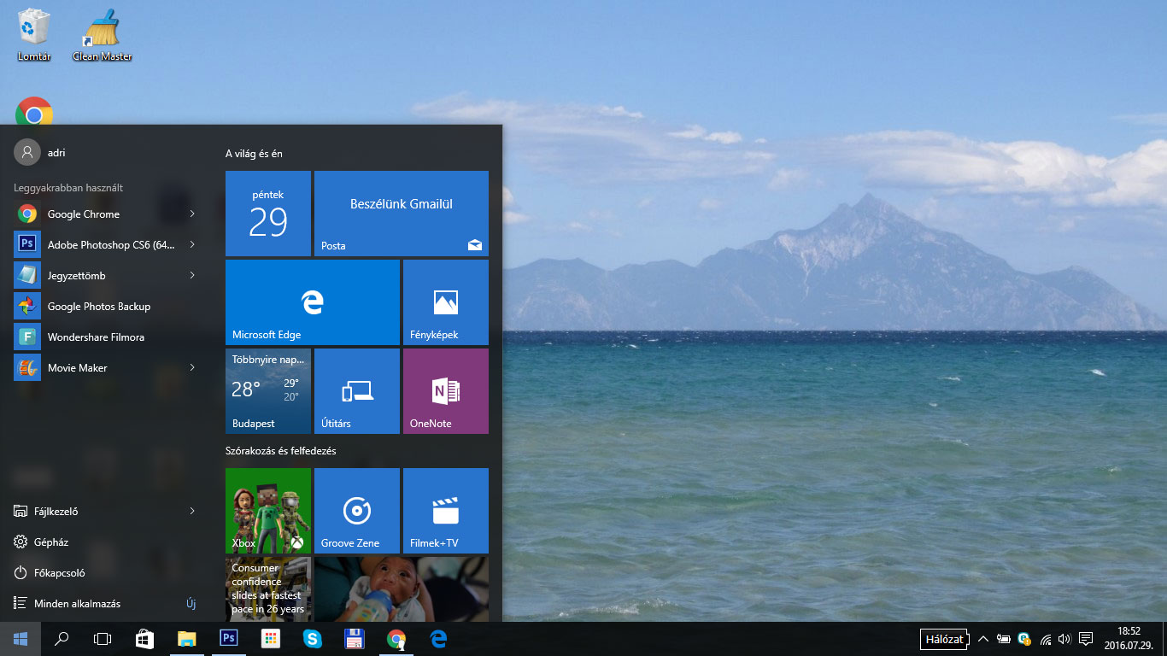Open the Filmek+TV tile

pyautogui.click(x=446, y=511)
